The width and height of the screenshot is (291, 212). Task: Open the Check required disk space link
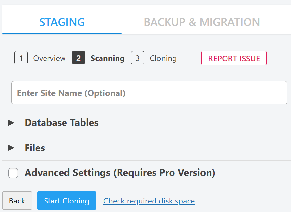[x=149, y=201]
